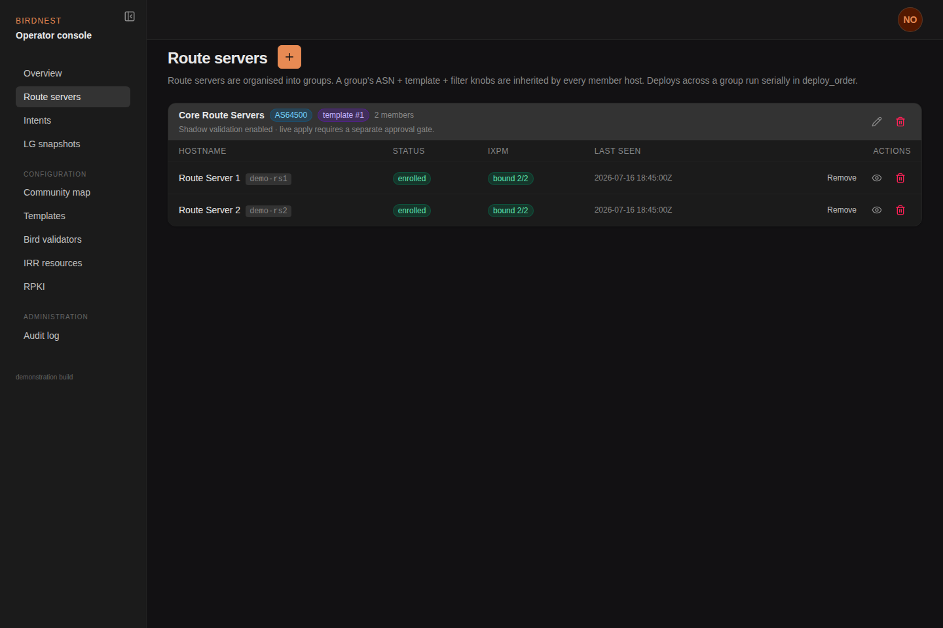Click the Operator console title
The image size is (943, 628).
point(54,35)
